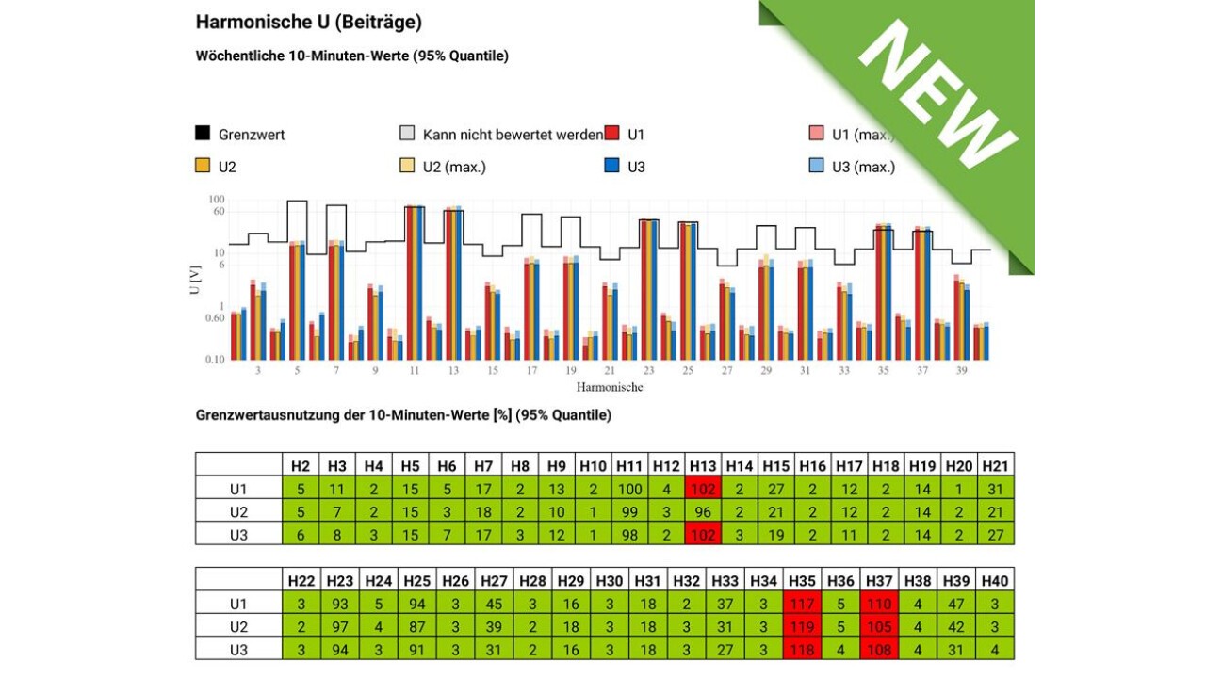Click the red 119 cell under H35
The width and height of the screenshot is (1206, 678).
[x=803, y=626]
